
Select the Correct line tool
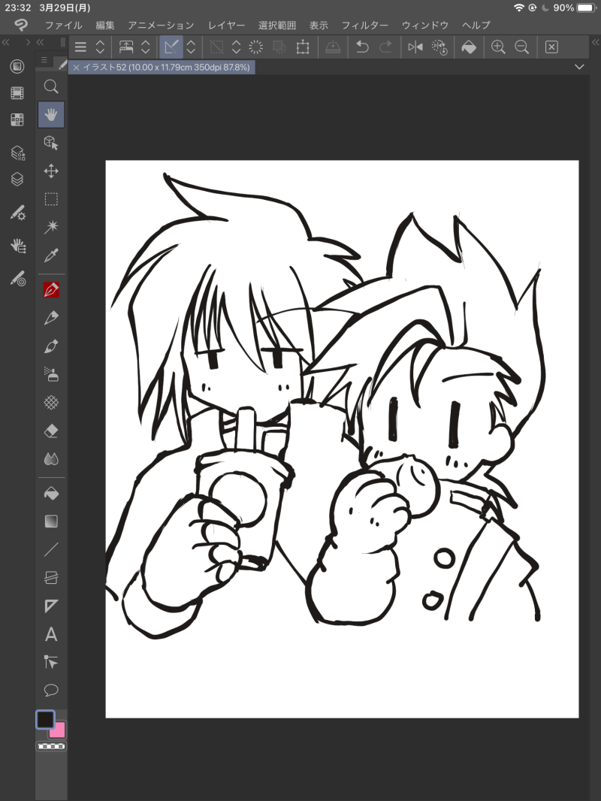(51, 663)
